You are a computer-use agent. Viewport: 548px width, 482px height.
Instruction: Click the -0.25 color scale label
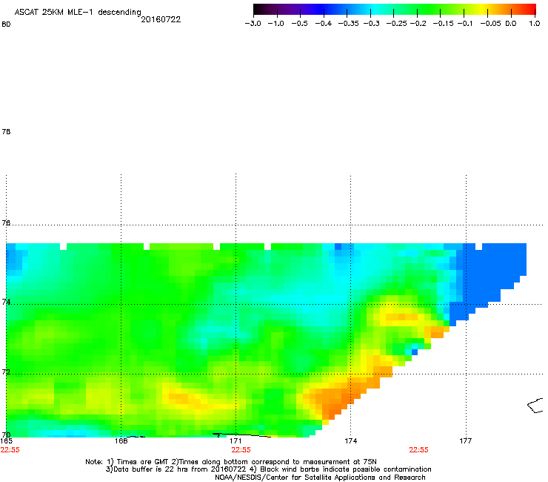pyautogui.click(x=397, y=24)
